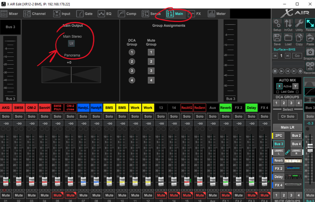The image size is (315, 202).
Task: Mute the SM58 channel 02
Action: pos(19,195)
